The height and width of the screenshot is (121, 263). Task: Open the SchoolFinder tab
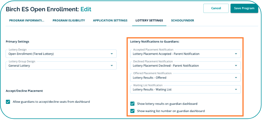click(x=182, y=21)
